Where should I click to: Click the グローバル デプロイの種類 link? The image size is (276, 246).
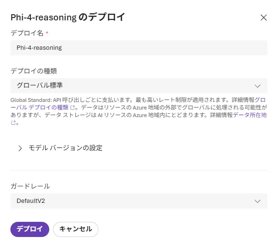coord(39,107)
